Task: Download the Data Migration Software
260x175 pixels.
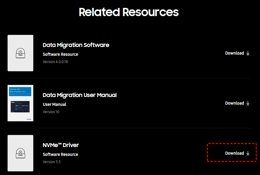Action: point(235,53)
